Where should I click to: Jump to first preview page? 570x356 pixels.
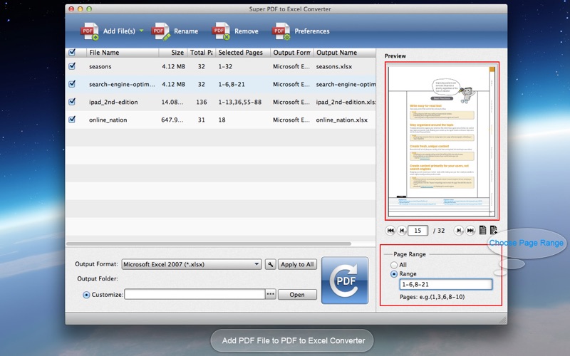click(x=390, y=230)
